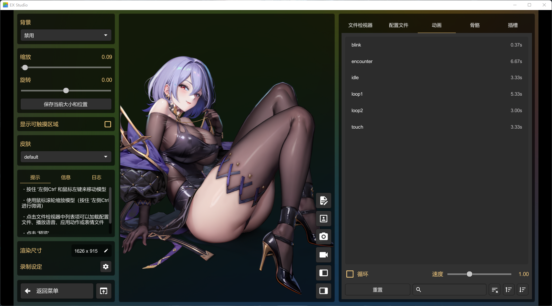Click the 速度 value 1.00
Viewport: 552px width, 306px height.
[524, 274]
